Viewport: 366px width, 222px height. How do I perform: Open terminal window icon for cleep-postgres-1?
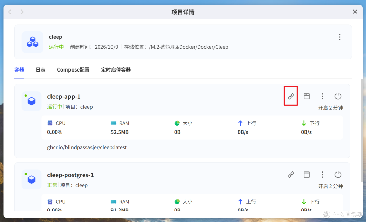click(x=307, y=175)
